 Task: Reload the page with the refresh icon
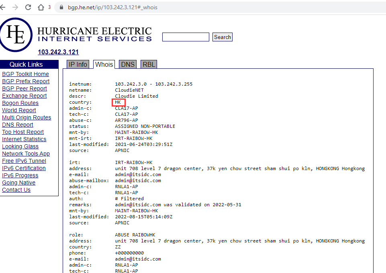click(x=28, y=7)
